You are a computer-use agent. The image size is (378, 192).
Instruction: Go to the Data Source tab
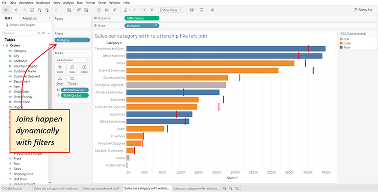[x=12, y=188]
